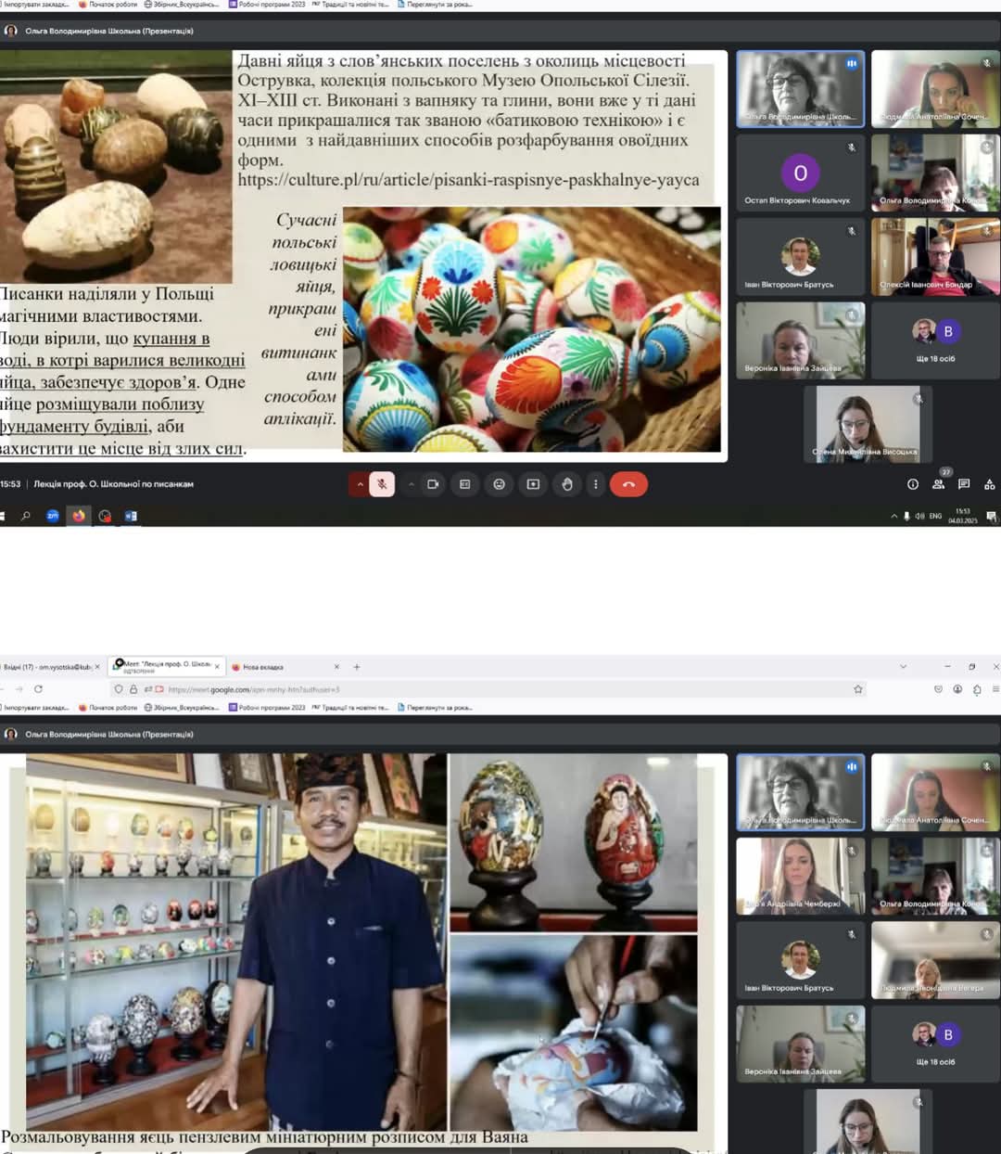1001x1154 pixels.
Task: Open 'Робочі програми 2023' bookmark
Action: [x=267, y=707]
